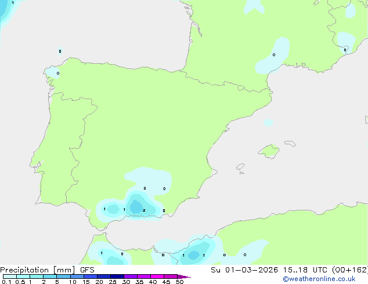This screenshot has height=284, width=368.
Task: Click the "35" legend scale label
Action: [x=139, y=282]
